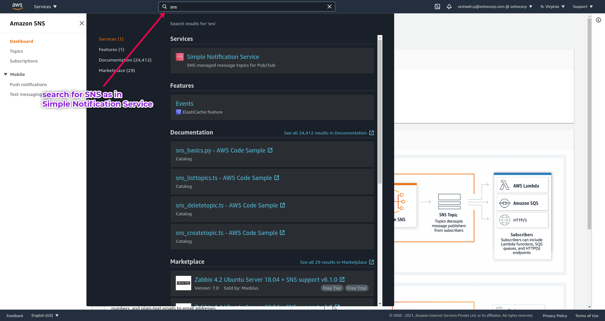Click the Amazon SQS icon in diagram

(x=504, y=203)
